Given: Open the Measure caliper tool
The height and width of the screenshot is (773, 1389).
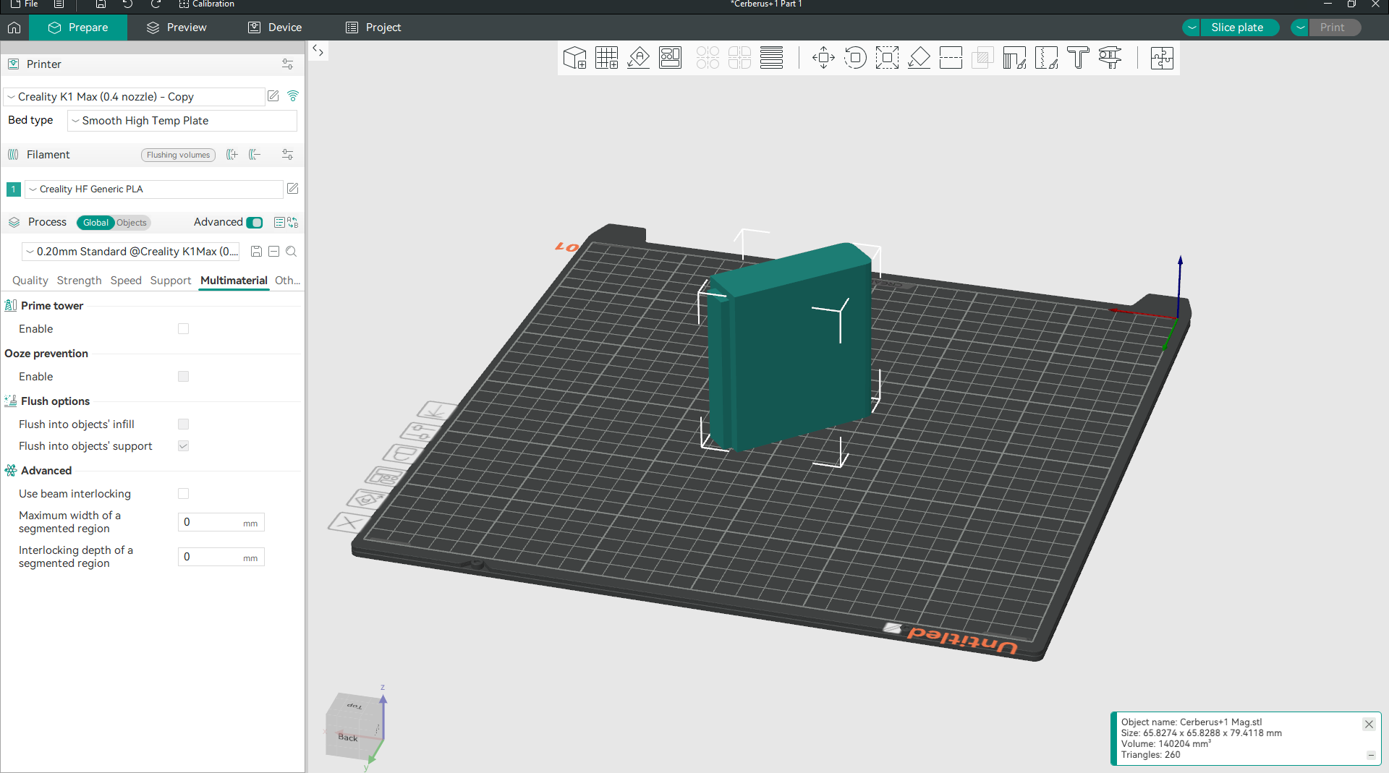Looking at the screenshot, I should point(1110,58).
